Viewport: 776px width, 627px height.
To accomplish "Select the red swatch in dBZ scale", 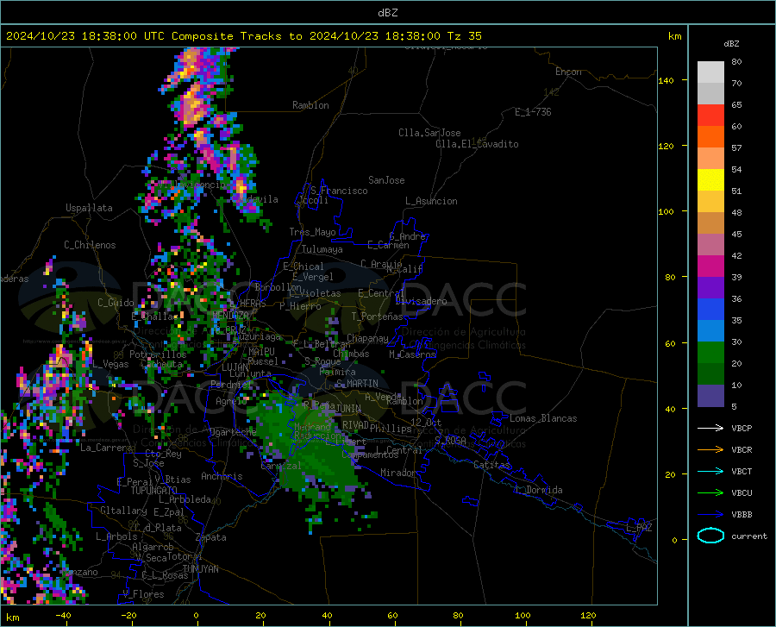I will click(x=710, y=116).
